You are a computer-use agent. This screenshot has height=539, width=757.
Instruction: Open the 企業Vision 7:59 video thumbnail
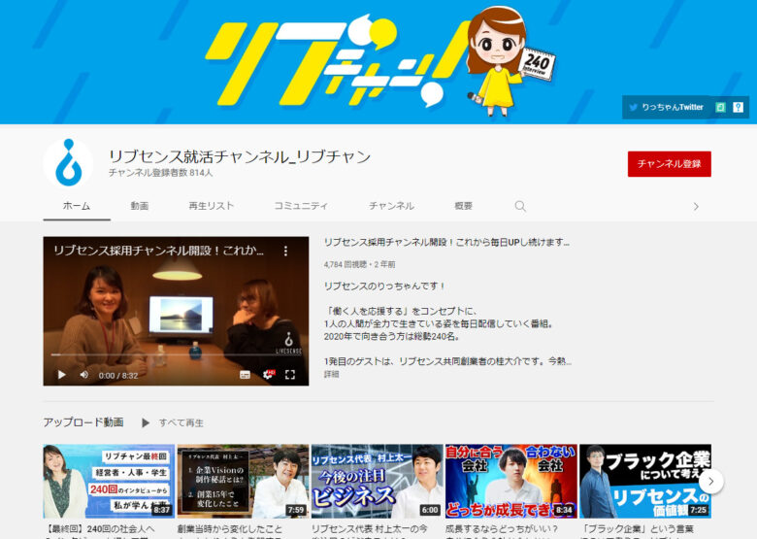243,481
